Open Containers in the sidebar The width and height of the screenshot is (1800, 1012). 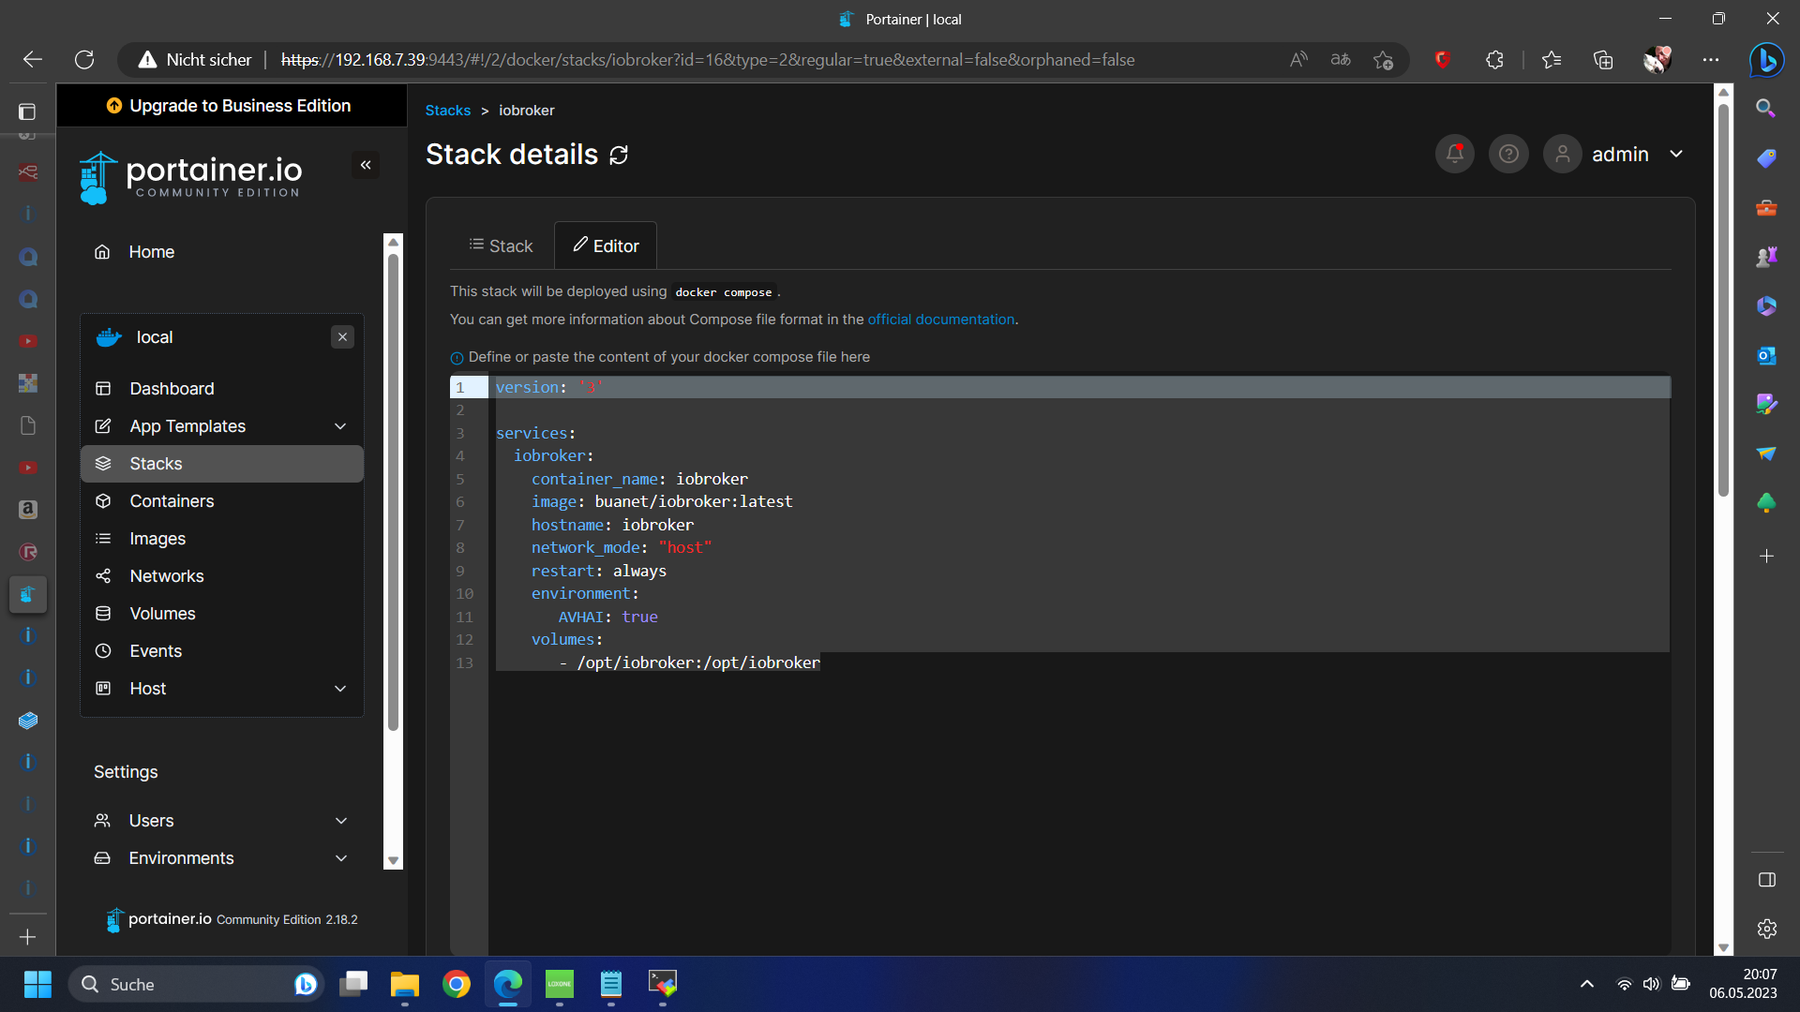(x=172, y=501)
